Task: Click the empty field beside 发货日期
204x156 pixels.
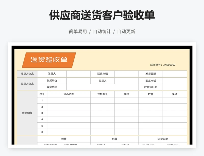Action: tap(175, 74)
